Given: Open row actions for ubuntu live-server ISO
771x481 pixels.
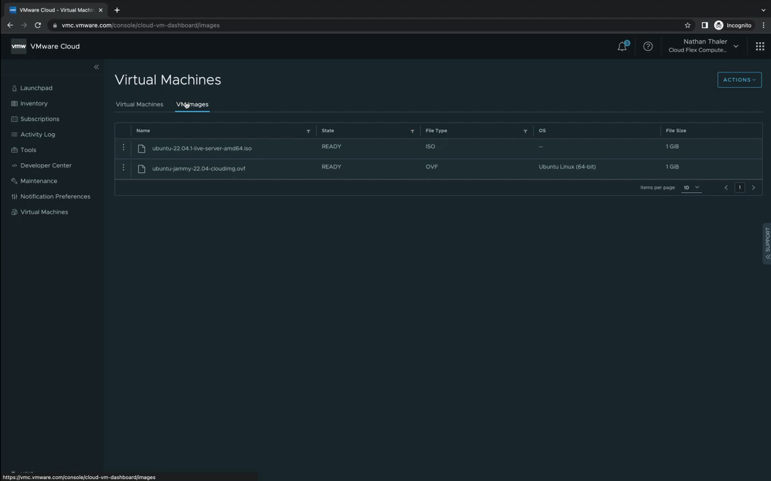Looking at the screenshot, I should 123,147.
